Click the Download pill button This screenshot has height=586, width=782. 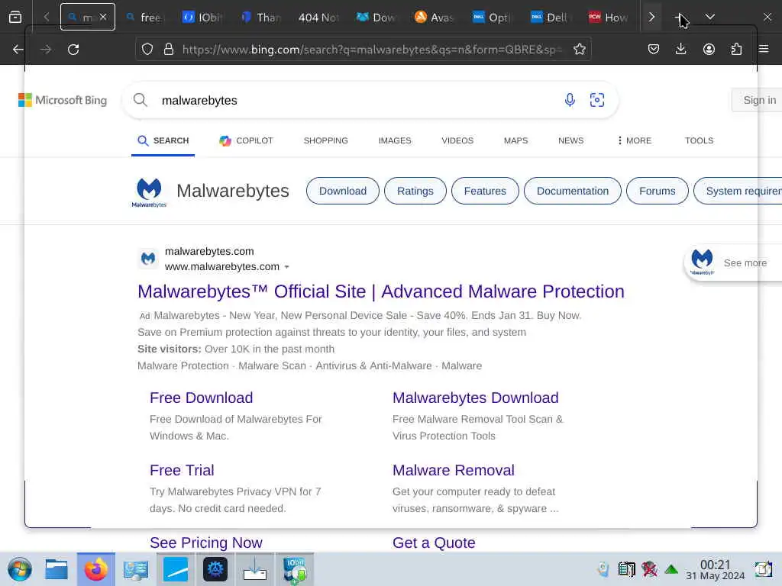[x=343, y=191]
